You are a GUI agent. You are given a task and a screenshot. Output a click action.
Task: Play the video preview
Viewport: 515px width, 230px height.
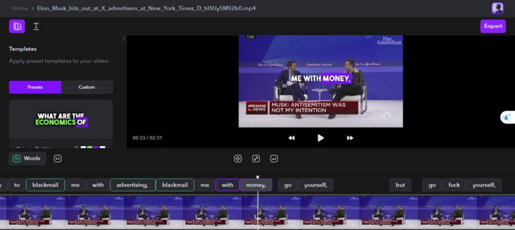[320, 138]
